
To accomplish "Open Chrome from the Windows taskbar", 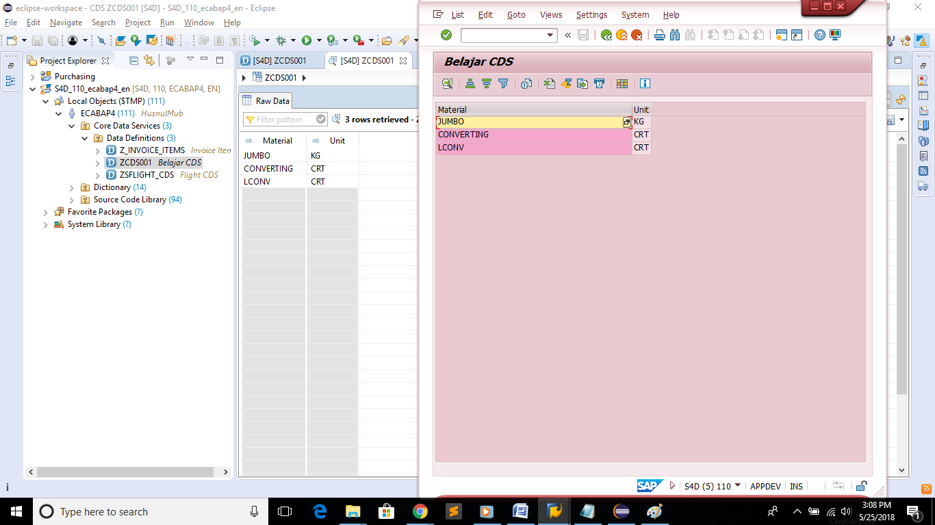I will pos(420,511).
